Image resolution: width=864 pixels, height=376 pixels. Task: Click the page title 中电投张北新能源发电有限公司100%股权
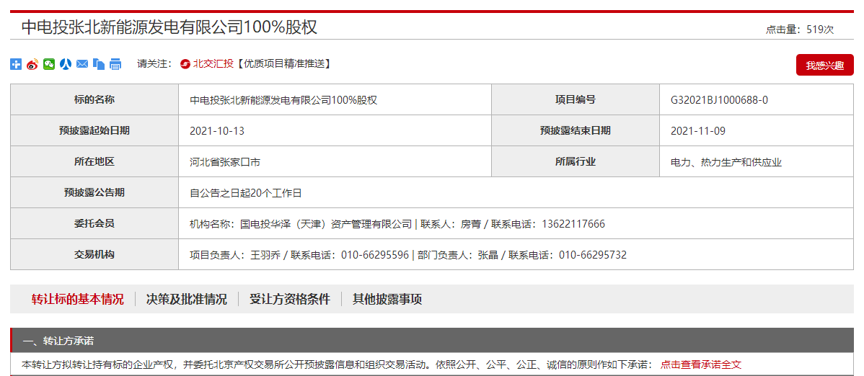pos(169,27)
